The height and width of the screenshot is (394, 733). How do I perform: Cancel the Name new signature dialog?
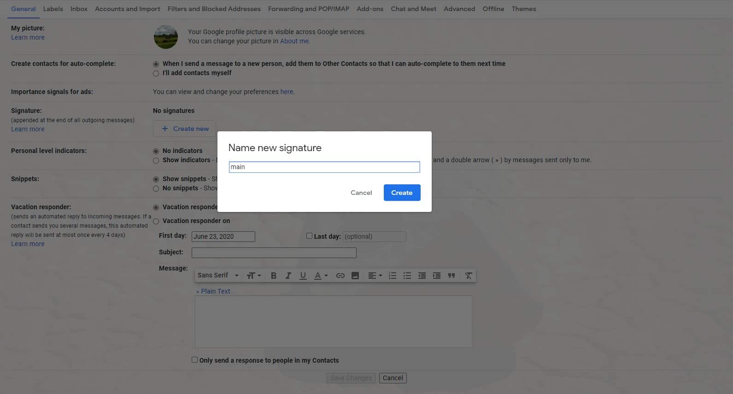click(361, 193)
